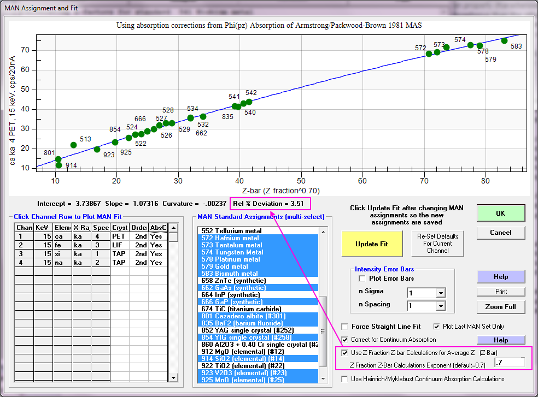Click the Zoom Full button
Viewport: 538px width, 397px height.
[500, 307]
